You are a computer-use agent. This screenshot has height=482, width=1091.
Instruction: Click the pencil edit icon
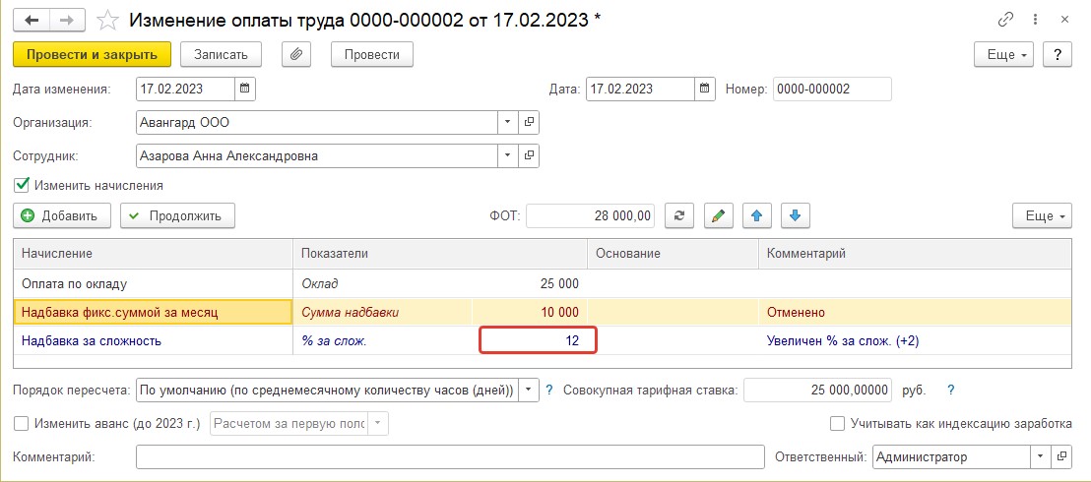(719, 215)
